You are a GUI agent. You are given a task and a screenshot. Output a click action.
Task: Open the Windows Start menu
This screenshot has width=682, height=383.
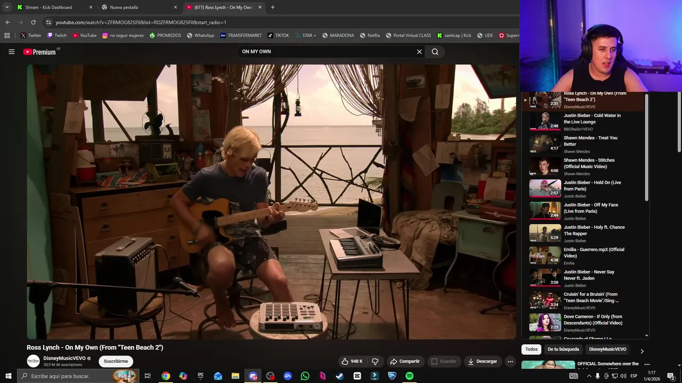8,376
